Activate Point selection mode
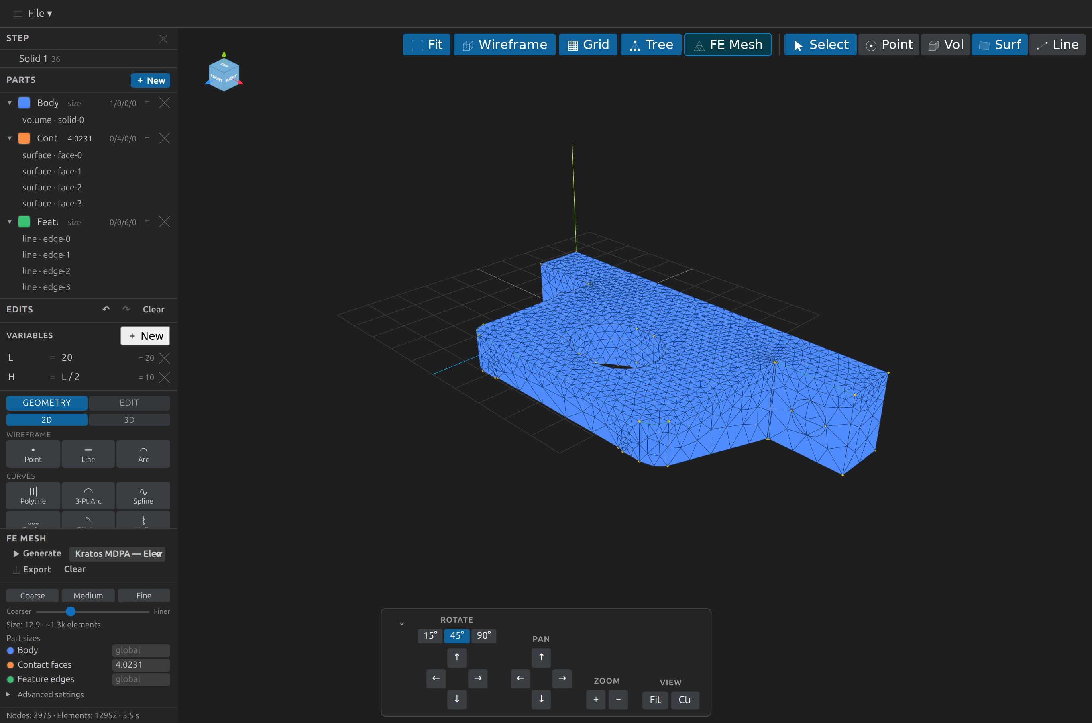Viewport: 1092px width, 723px height. click(x=889, y=45)
